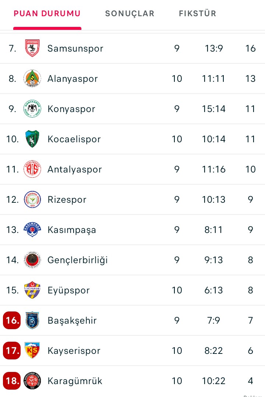Tap the Başakşehir club badge
This screenshot has width=265, height=397.
[32, 320]
